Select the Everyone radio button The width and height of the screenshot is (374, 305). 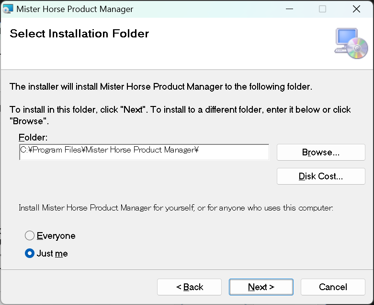pos(30,235)
